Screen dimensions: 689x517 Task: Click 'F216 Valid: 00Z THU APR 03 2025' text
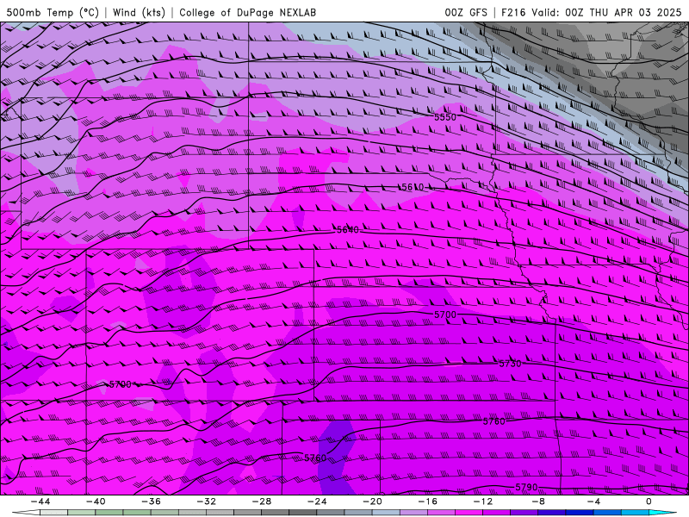591,12
